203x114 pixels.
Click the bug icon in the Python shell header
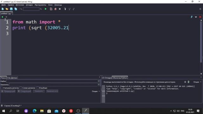coord(185,82)
